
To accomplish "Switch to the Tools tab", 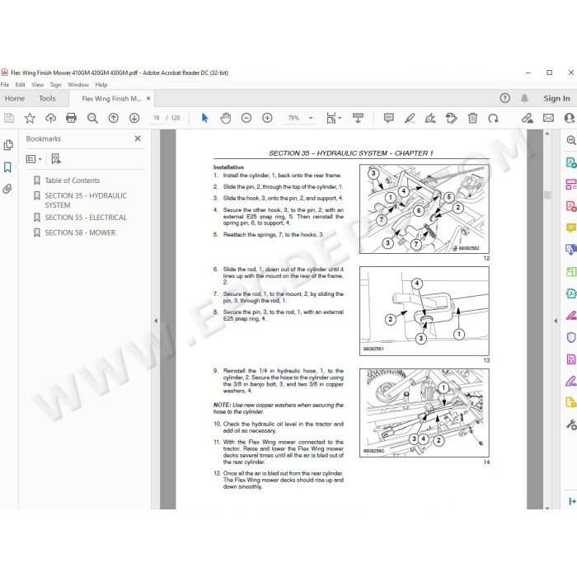I will [x=47, y=99].
